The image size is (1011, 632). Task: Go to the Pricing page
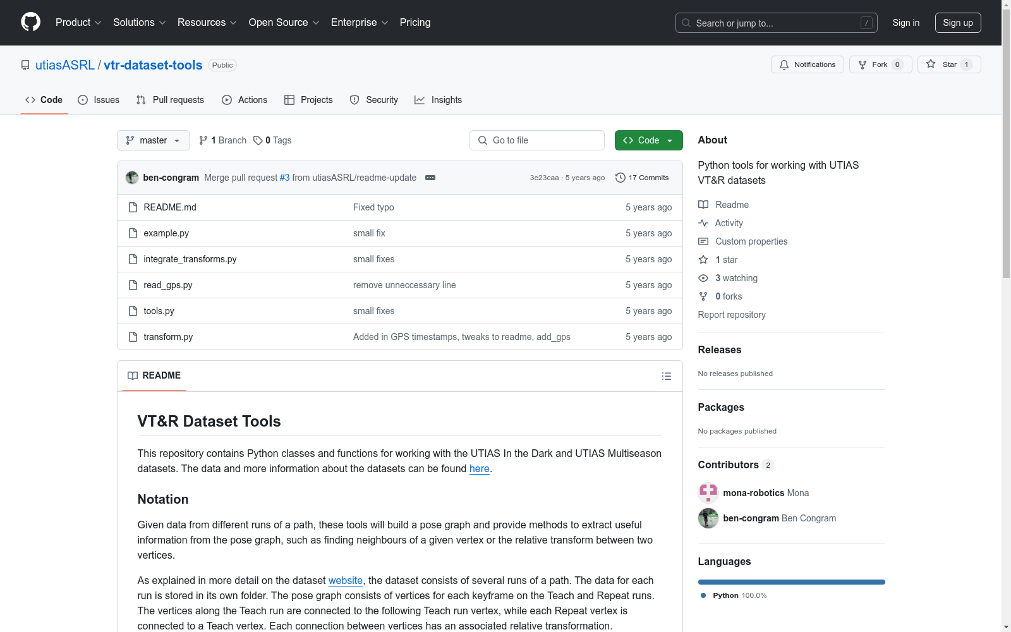[x=415, y=23]
